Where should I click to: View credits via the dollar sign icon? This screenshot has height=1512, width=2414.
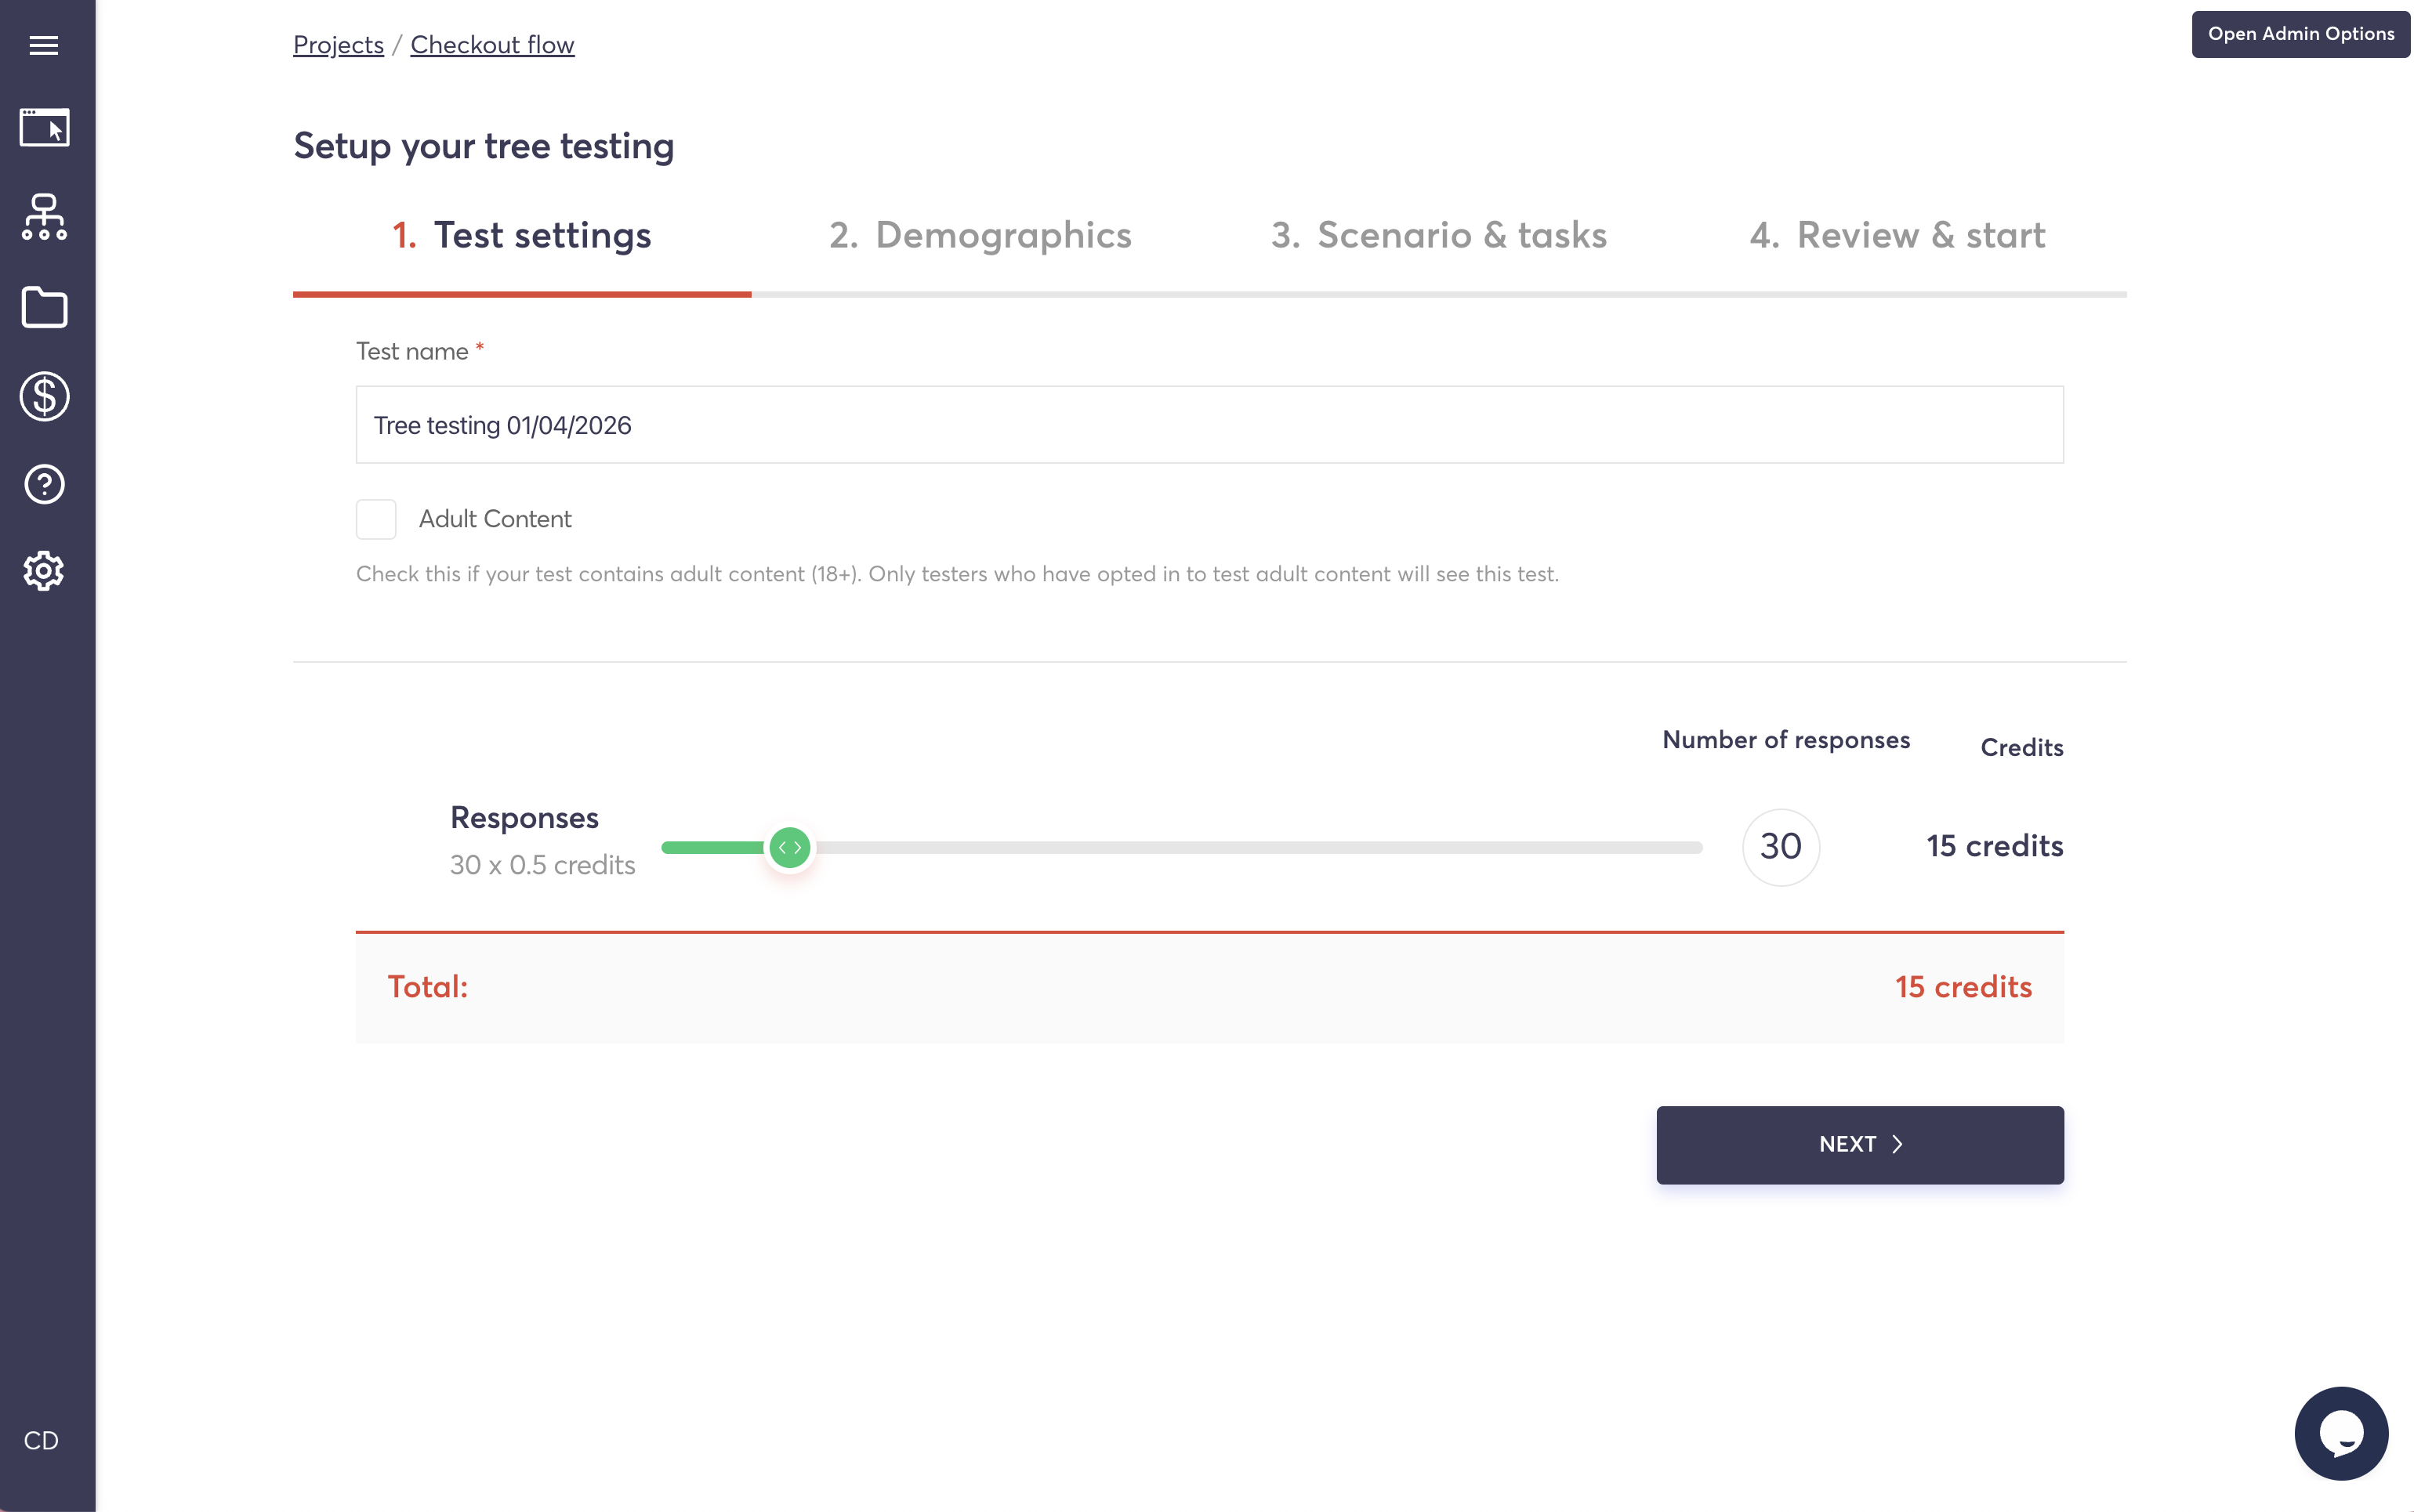point(44,396)
